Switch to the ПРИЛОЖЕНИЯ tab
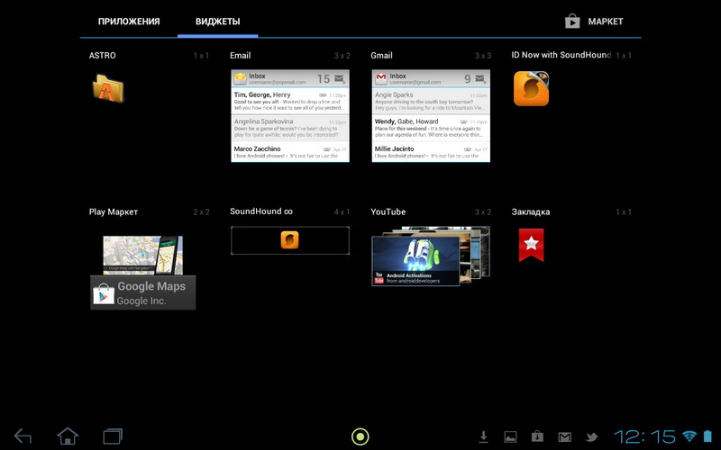Image resolution: width=721 pixels, height=450 pixels. (129, 22)
